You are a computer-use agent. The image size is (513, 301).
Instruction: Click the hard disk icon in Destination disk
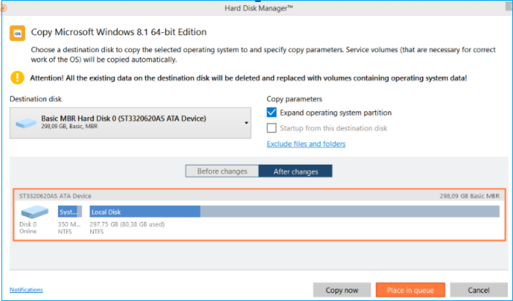(26, 123)
